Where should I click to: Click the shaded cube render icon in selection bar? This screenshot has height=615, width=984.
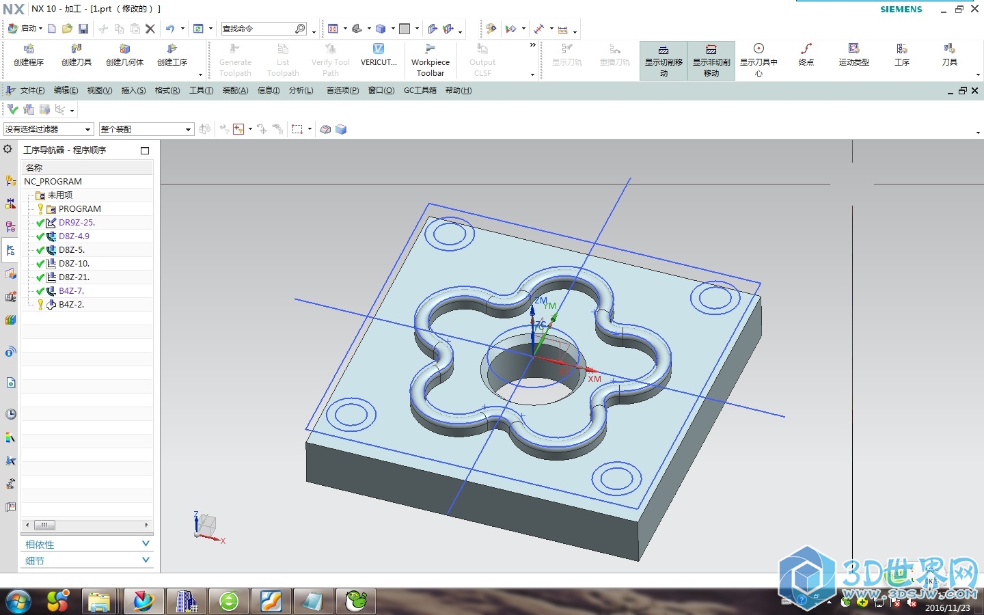coord(341,129)
